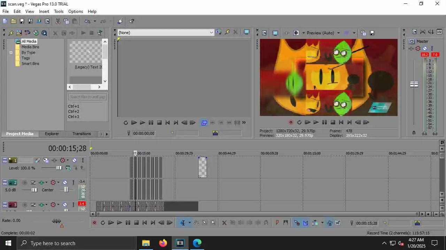The image size is (446, 250).
Task: Create a new project via toolbar icon
Action: tap(5, 21)
